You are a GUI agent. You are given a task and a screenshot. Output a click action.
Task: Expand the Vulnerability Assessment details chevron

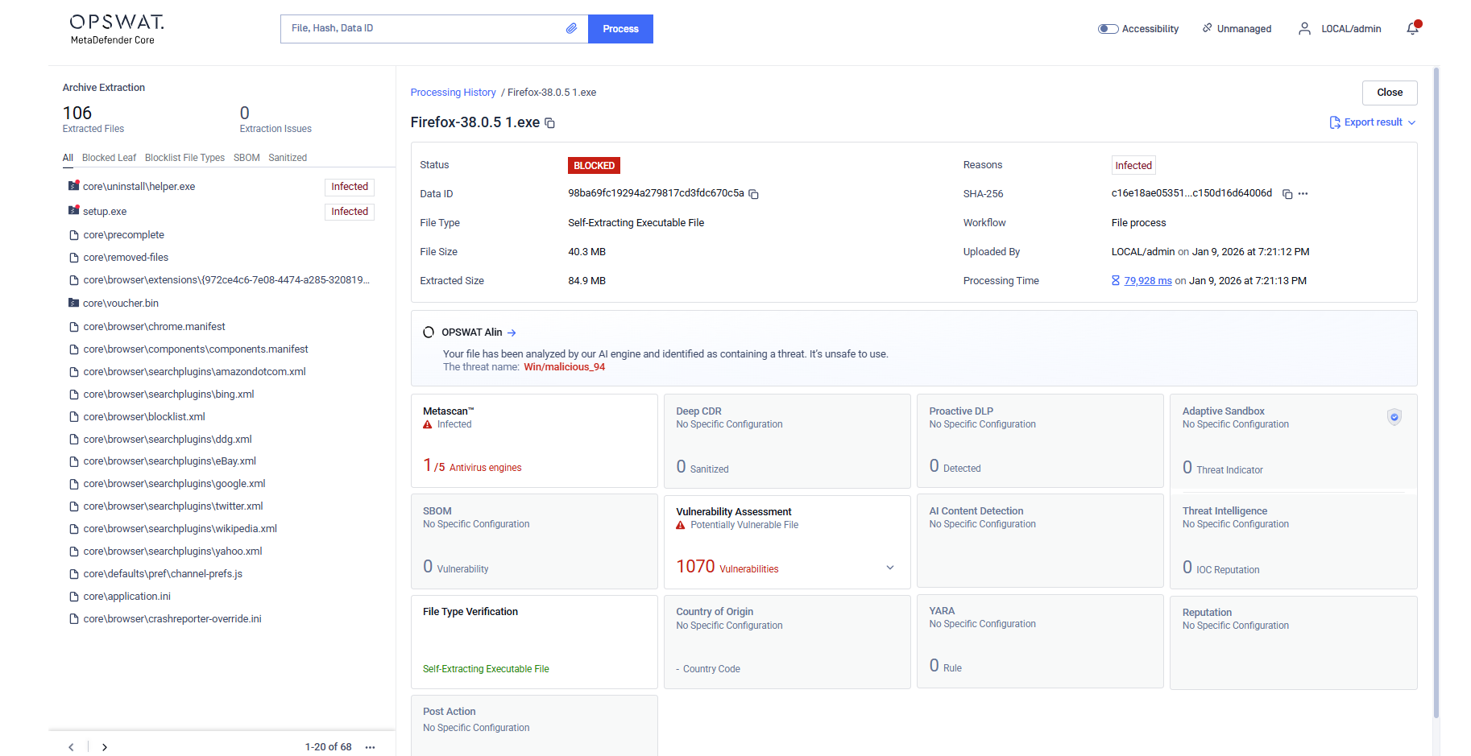tap(890, 568)
